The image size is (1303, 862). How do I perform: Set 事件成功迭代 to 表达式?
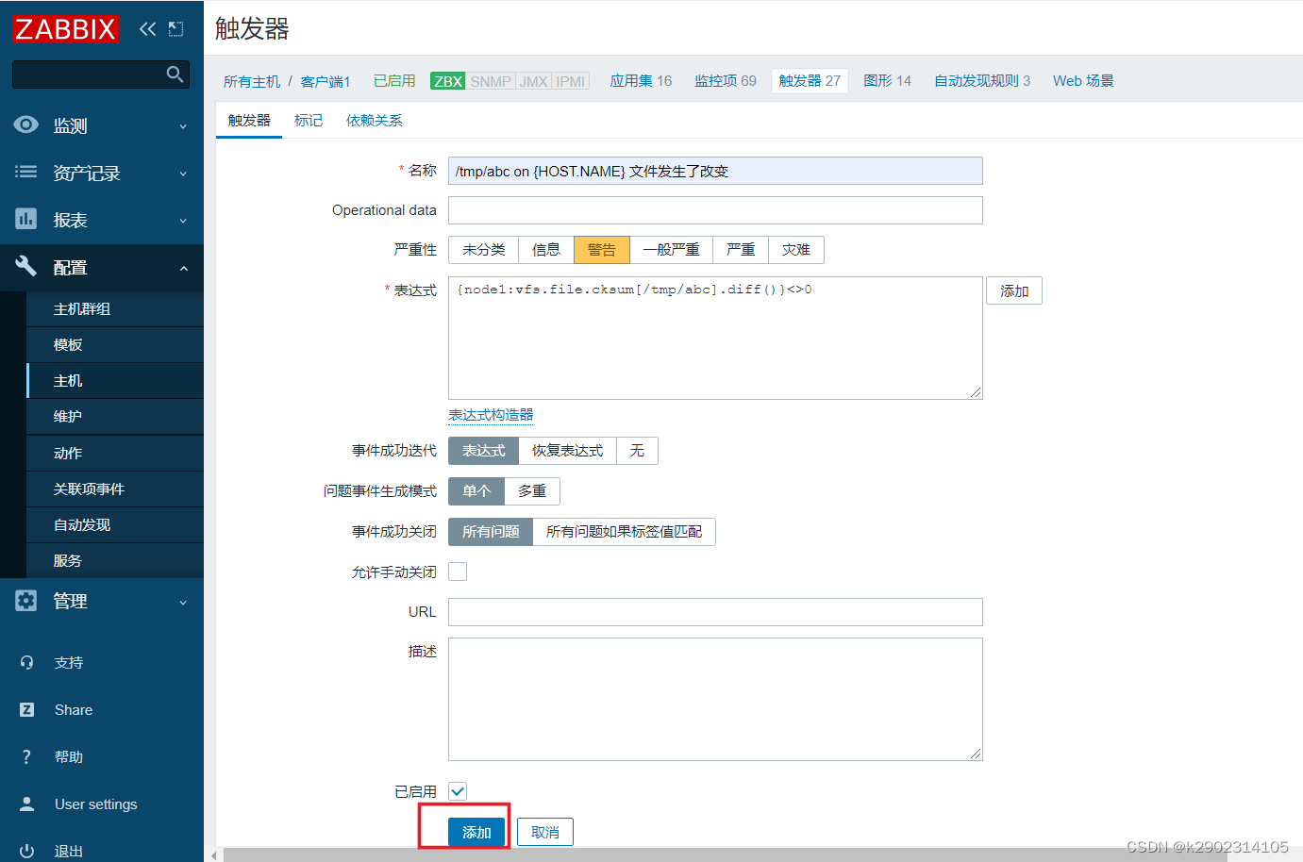pos(483,451)
